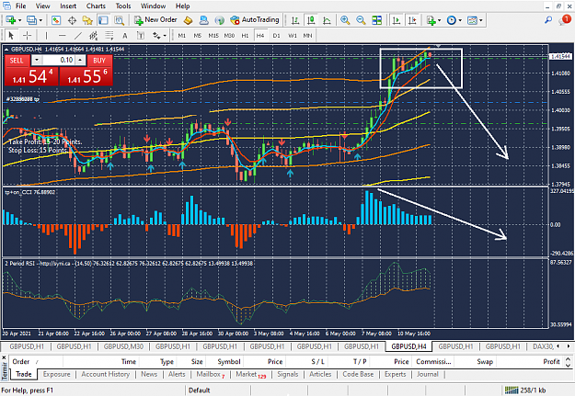Image resolution: width=575 pixels, height=396 pixels.
Task: Collapse one-click trading panel triangle
Action: [6, 49]
